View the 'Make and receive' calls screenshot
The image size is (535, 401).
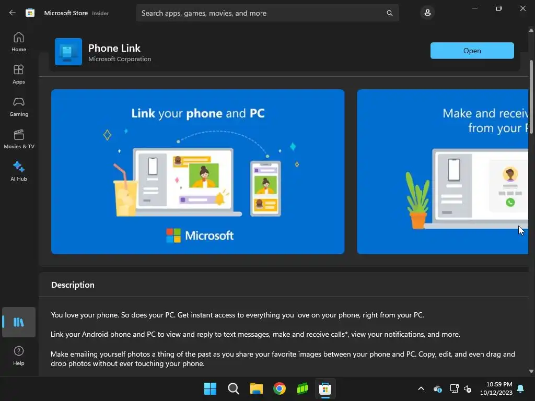click(443, 171)
